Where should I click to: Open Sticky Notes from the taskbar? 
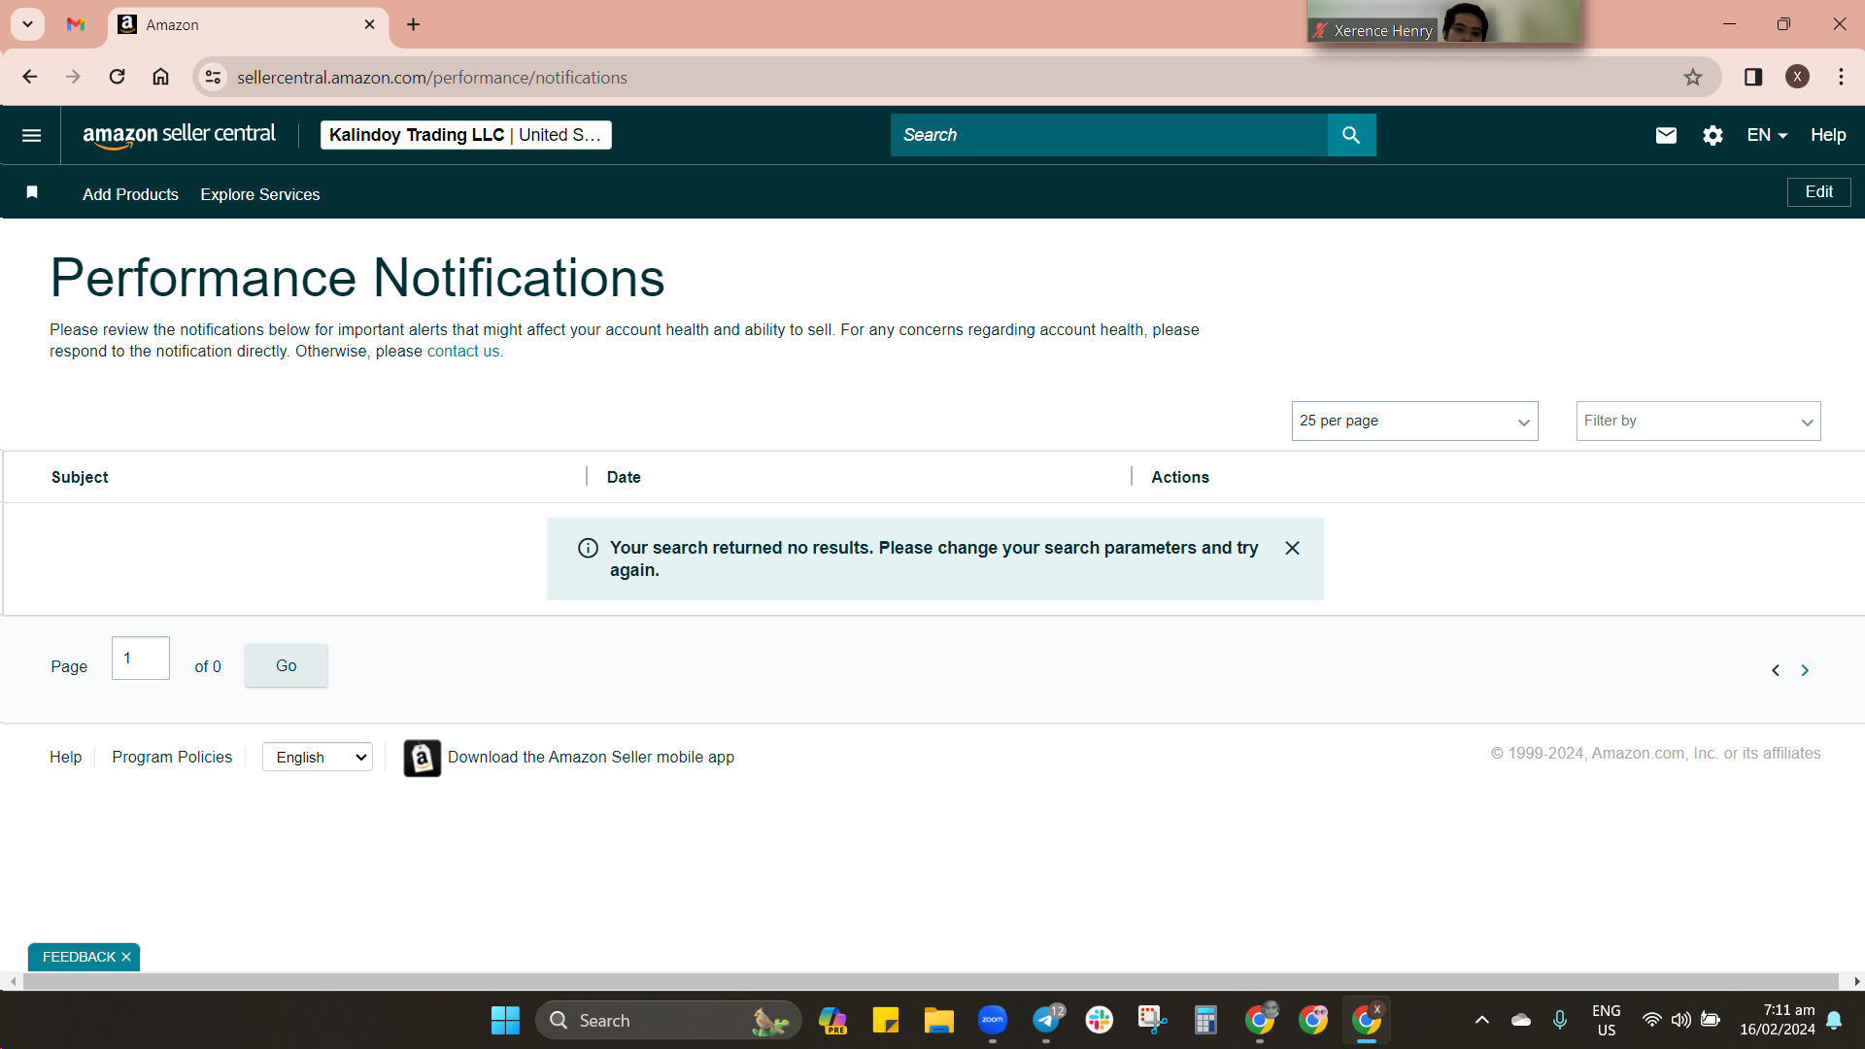[885, 1020]
